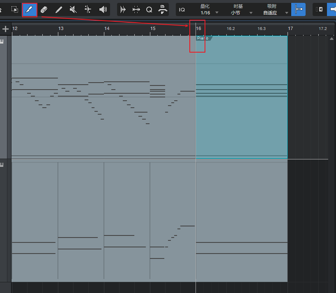Viewport: 336px width, 293px height.
Task: Open the Strip Silence panel icon
Action: tap(136, 9)
